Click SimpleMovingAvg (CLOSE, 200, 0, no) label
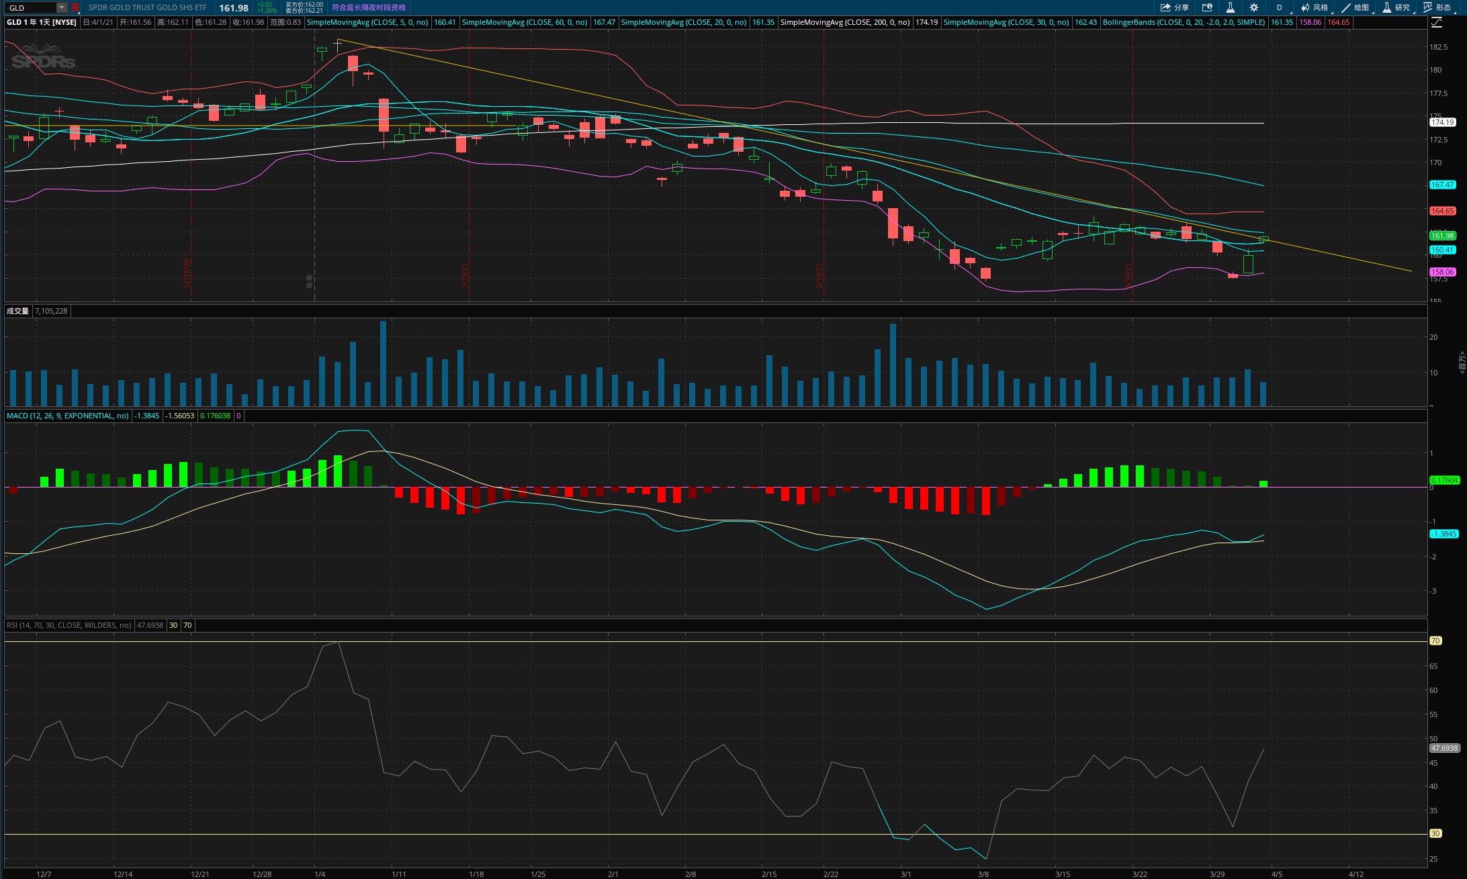Image resolution: width=1467 pixels, height=879 pixels. pos(845,22)
